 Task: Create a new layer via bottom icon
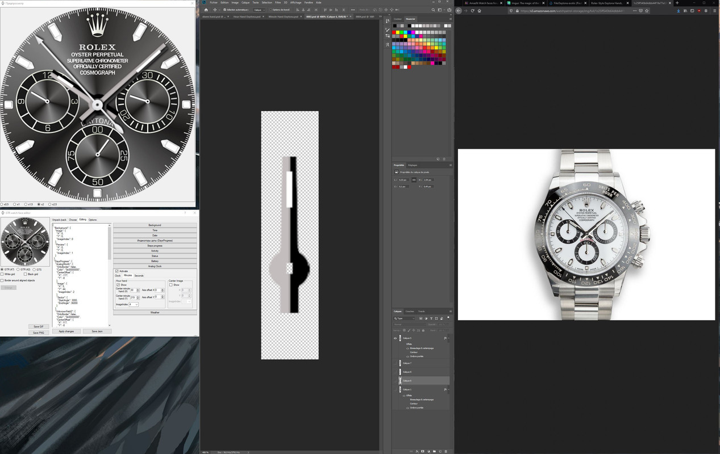point(440,451)
